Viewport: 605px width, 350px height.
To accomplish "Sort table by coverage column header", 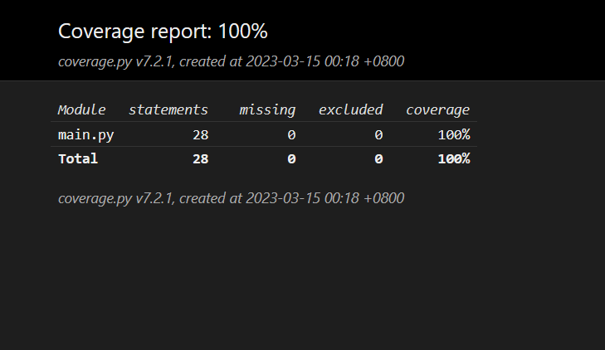I will click(437, 109).
